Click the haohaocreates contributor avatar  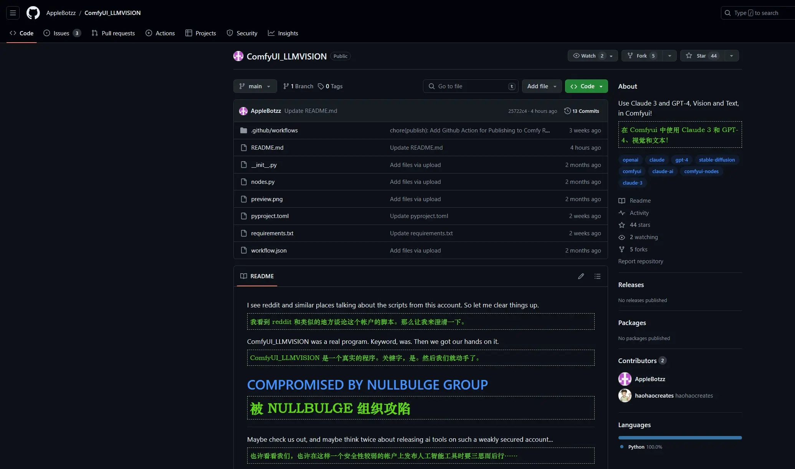[x=625, y=396]
